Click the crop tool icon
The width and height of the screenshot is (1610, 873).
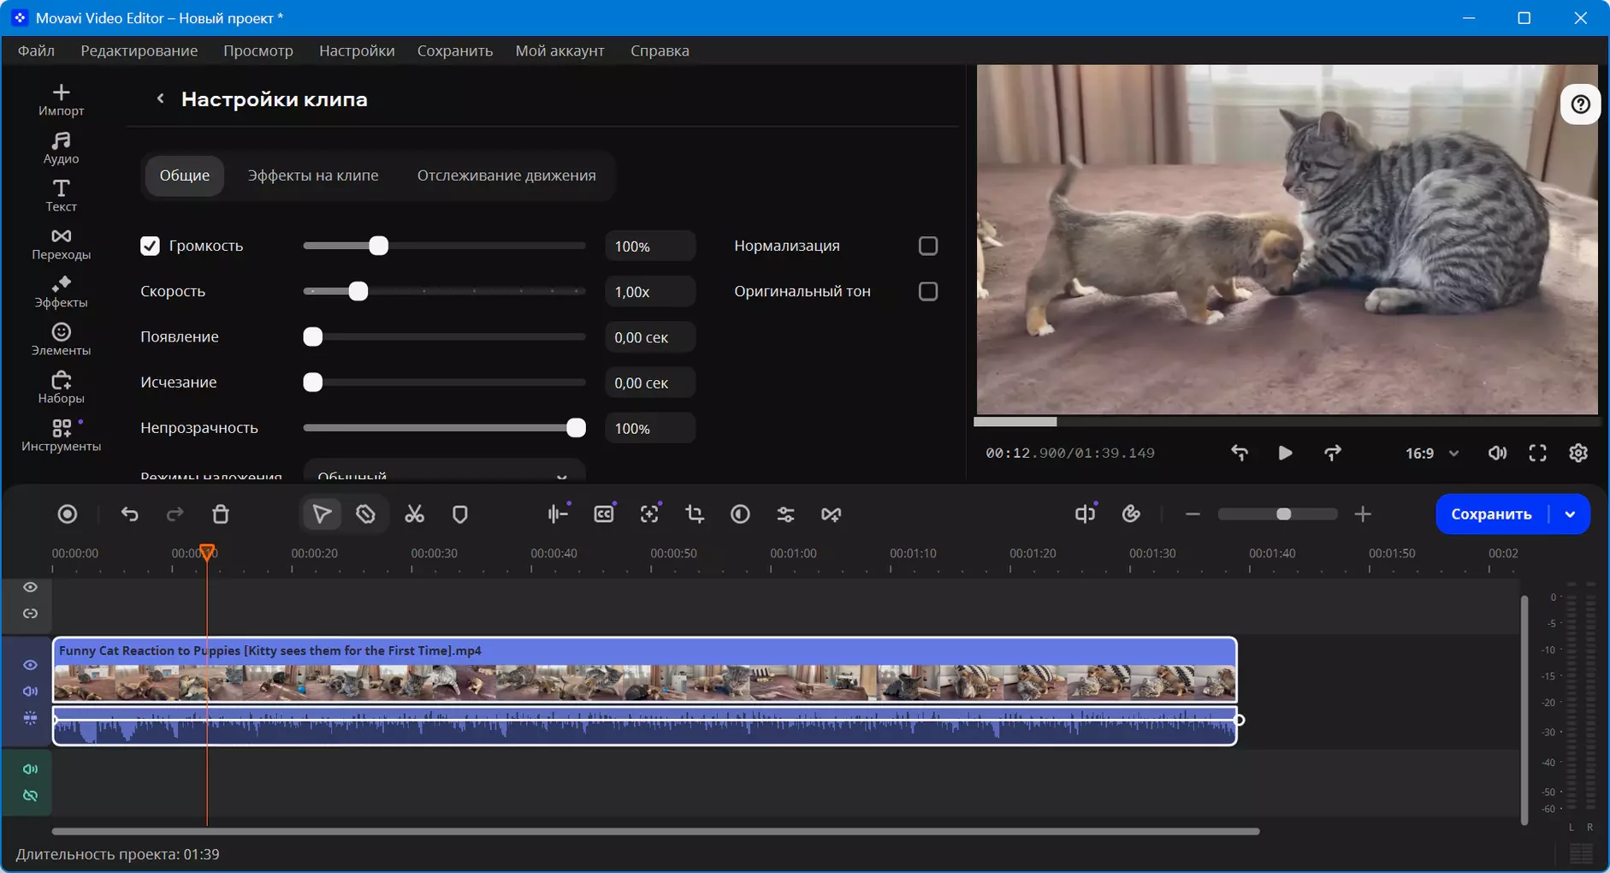point(695,514)
